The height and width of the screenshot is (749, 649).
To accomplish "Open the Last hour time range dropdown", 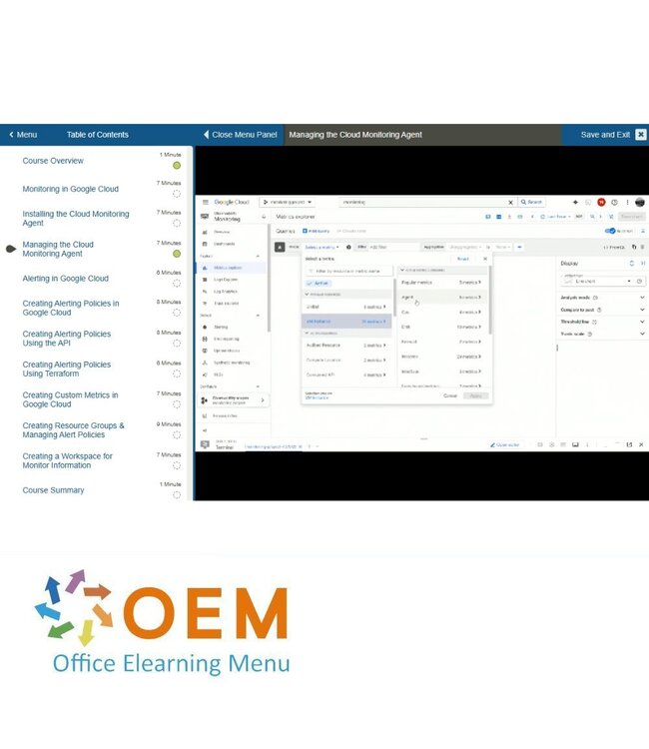I will coord(556,217).
